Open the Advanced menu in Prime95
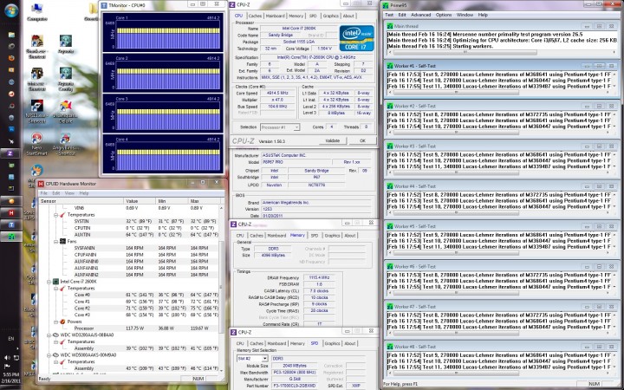Image resolution: width=624 pixels, height=390 pixels. pyautogui.click(x=420, y=15)
